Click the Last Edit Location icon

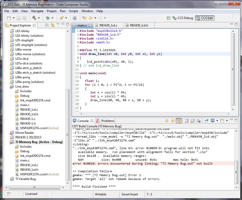pyautogui.click(x=84, y=18)
